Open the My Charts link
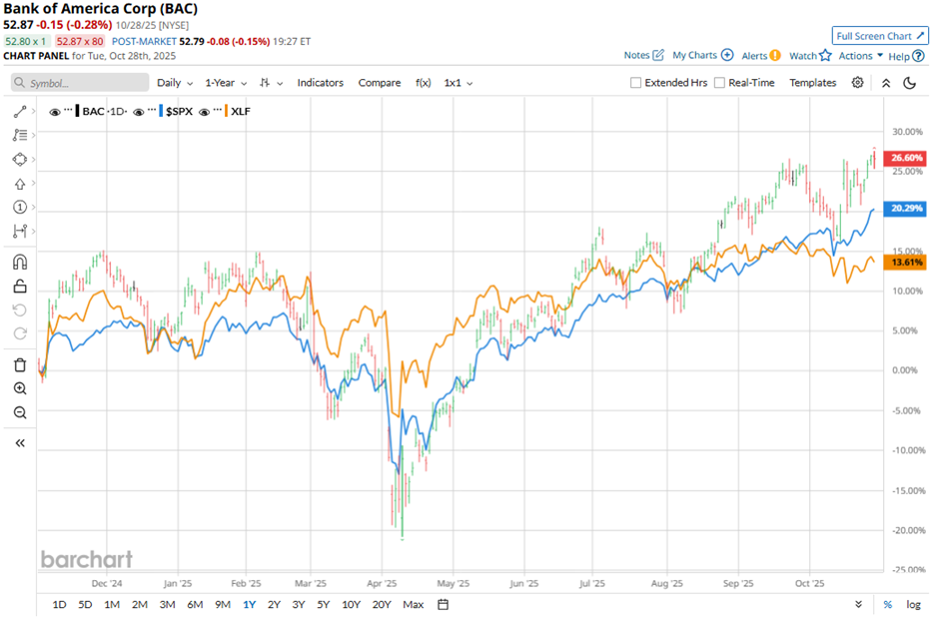The width and height of the screenshot is (939, 618). coord(702,56)
